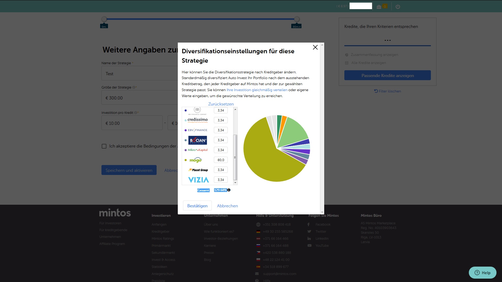Click the info icon next to 129.68%
The image size is (502, 282).
point(229,190)
